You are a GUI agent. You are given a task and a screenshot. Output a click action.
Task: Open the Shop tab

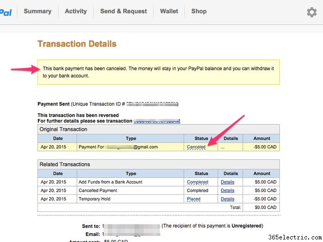[x=199, y=11]
